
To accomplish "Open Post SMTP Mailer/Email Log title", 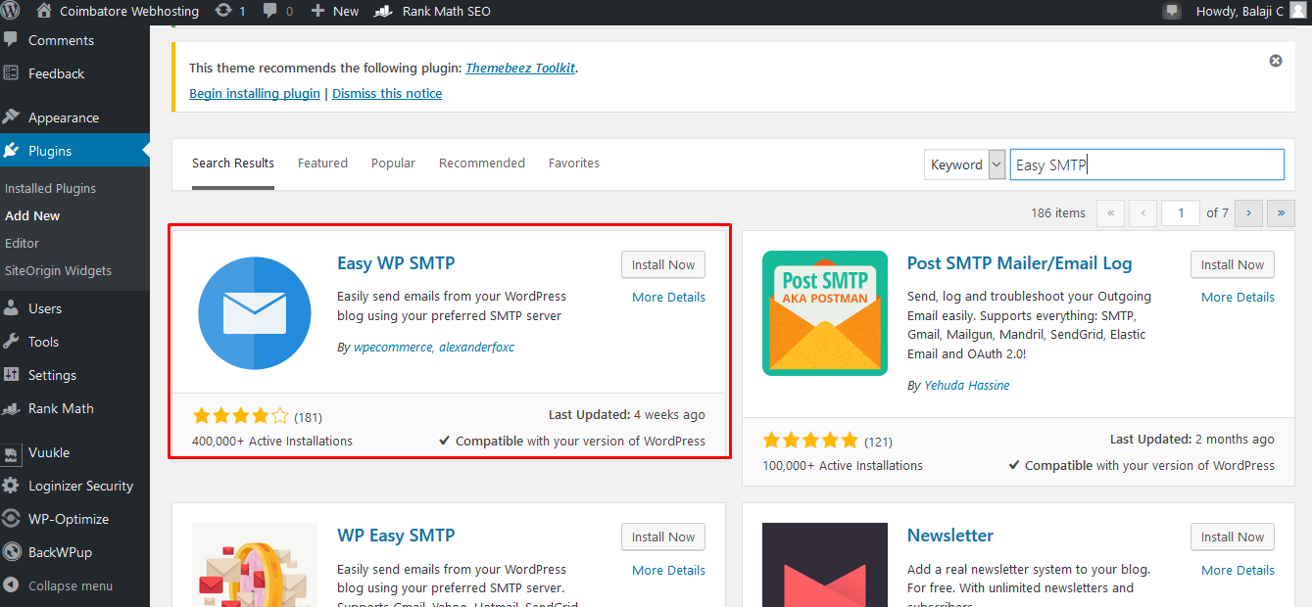I will point(1019,262).
